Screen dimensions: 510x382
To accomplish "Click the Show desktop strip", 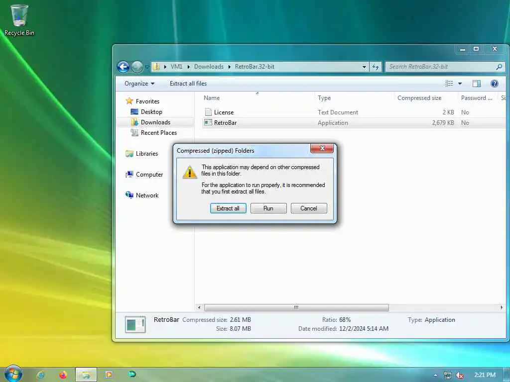I will point(507,375).
